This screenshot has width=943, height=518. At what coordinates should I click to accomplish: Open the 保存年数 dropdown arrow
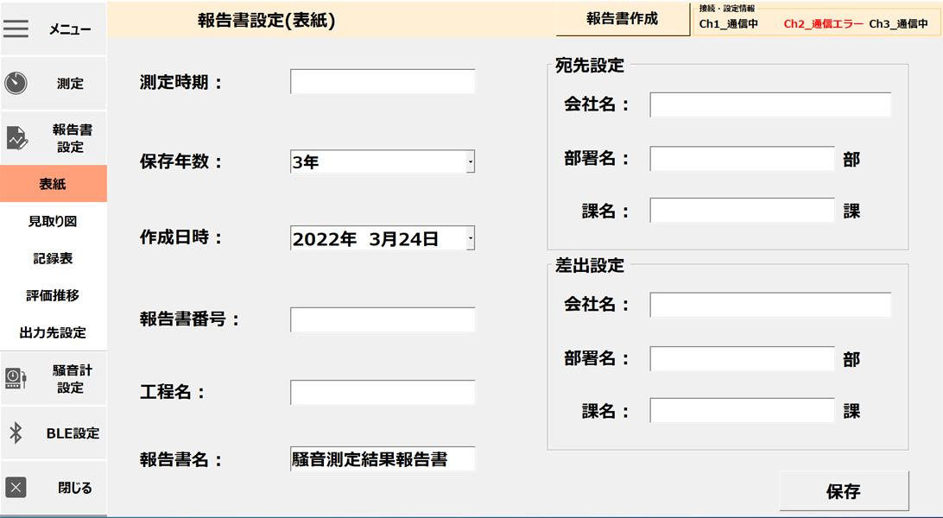(x=471, y=161)
